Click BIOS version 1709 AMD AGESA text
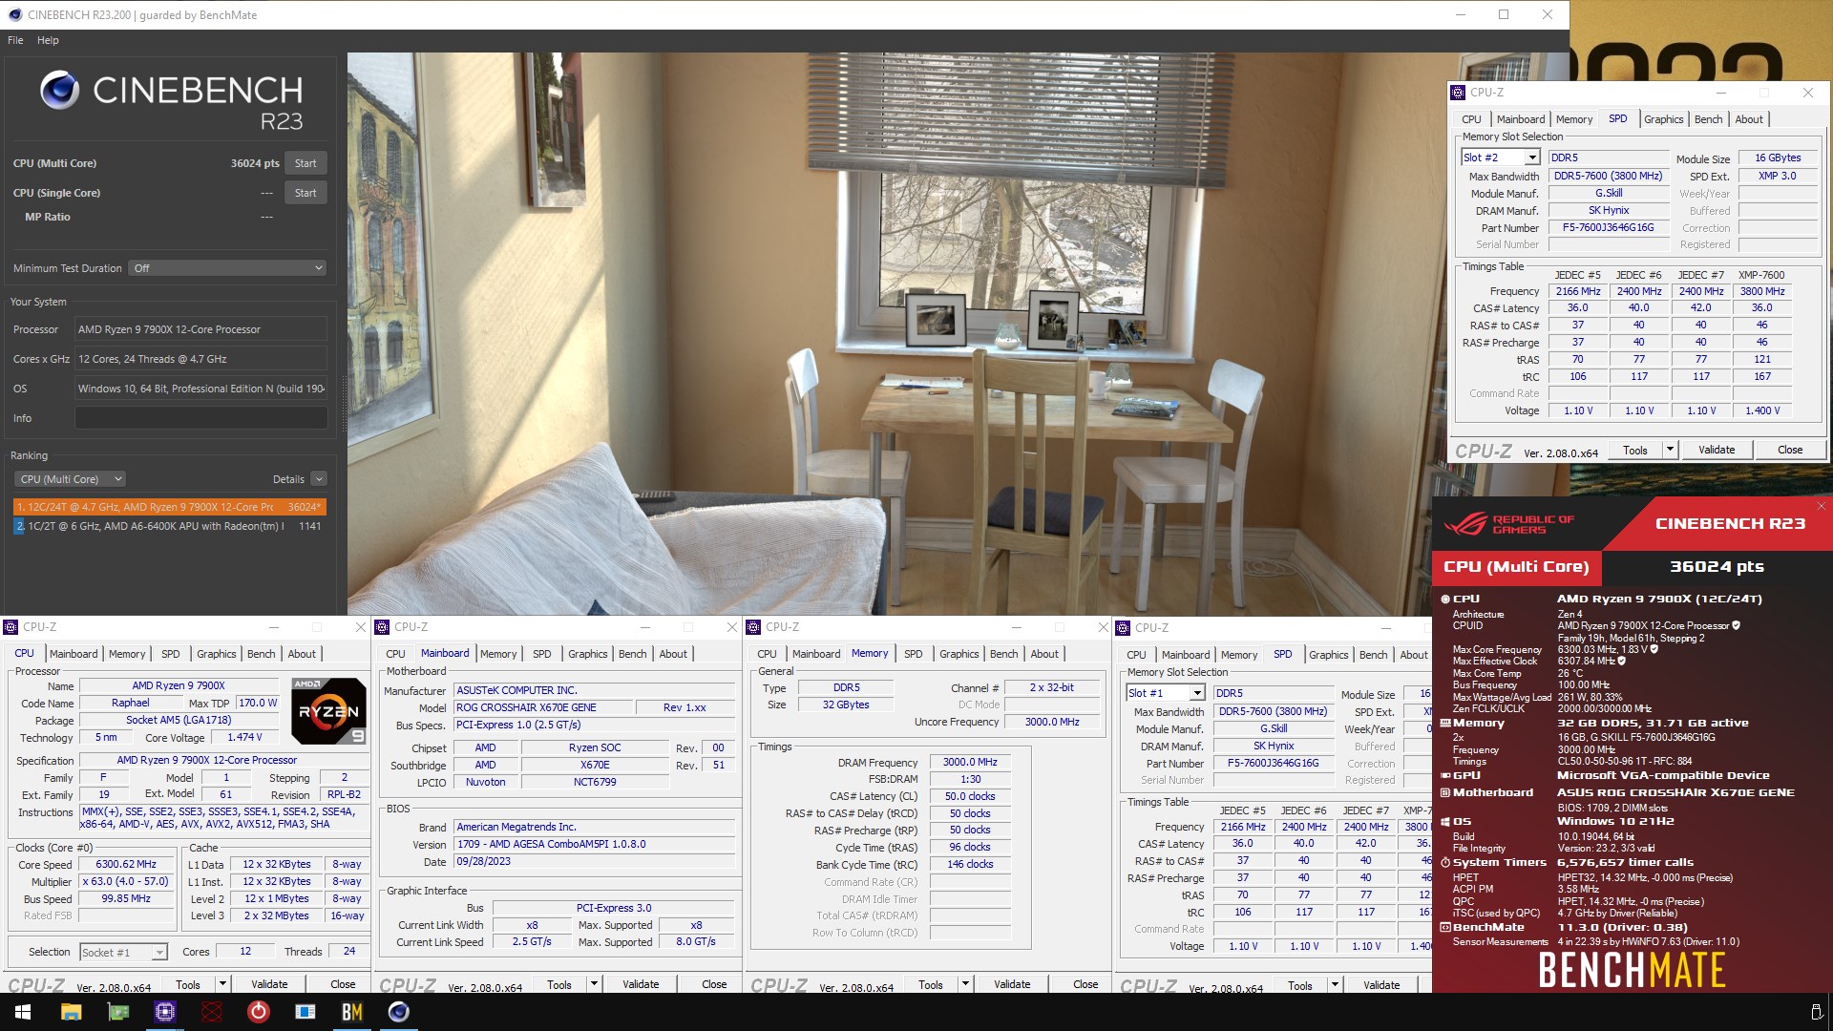1833x1031 pixels. (594, 844)
